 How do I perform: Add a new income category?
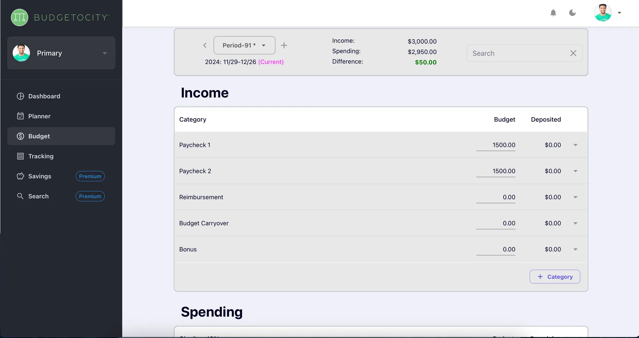(x=554, y=276)
